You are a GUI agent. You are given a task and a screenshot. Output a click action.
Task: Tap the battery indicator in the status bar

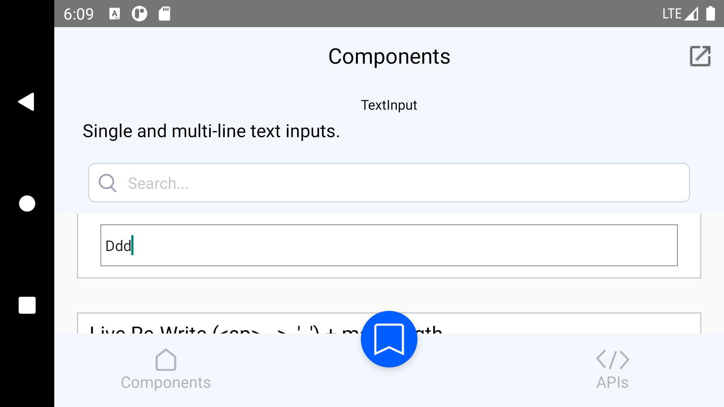pos(710,14)
